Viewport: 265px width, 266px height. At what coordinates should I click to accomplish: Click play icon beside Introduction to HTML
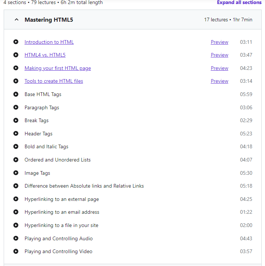16,42
